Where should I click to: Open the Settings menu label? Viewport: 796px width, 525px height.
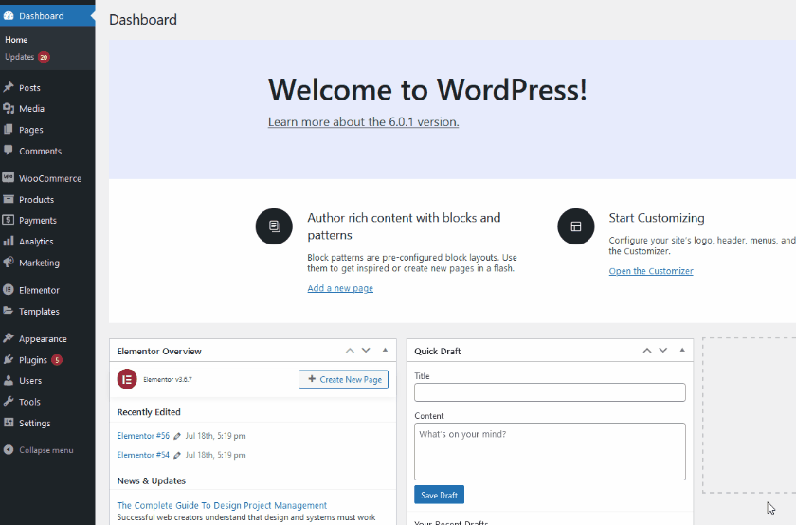click(34, 423)
